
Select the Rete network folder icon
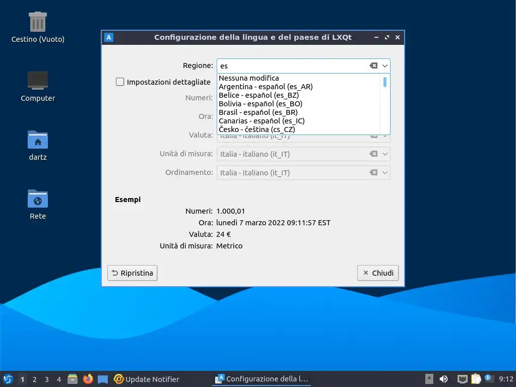tap(38, 205)
